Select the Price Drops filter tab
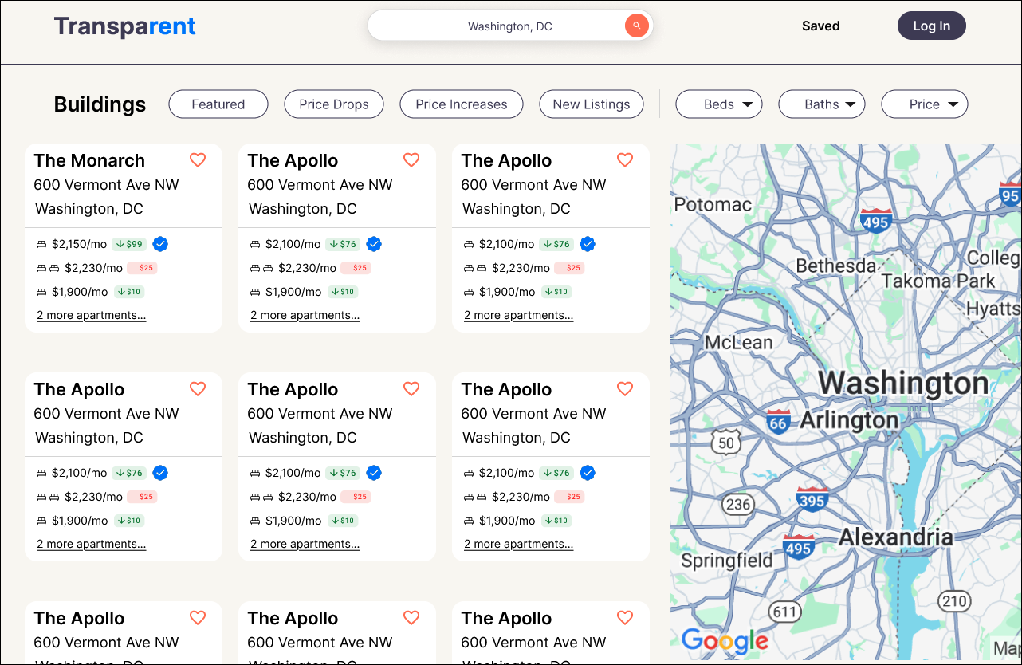The image size is (1022, 665). tap(334, 104)
